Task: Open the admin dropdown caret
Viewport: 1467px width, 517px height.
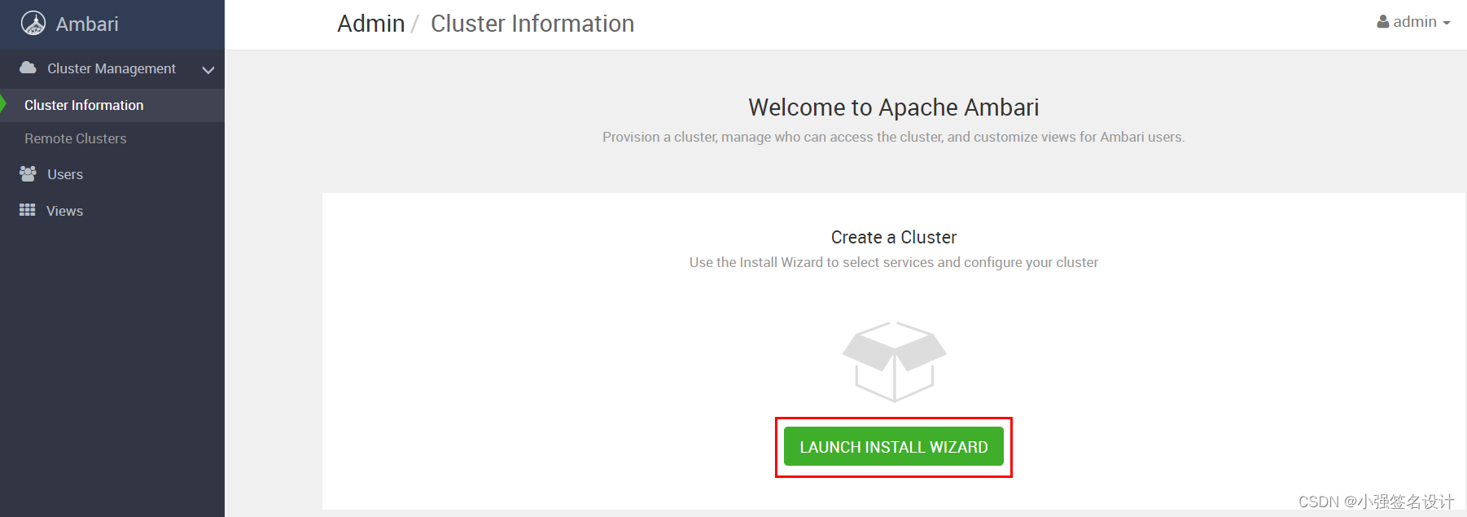Action: (1446, 24)
